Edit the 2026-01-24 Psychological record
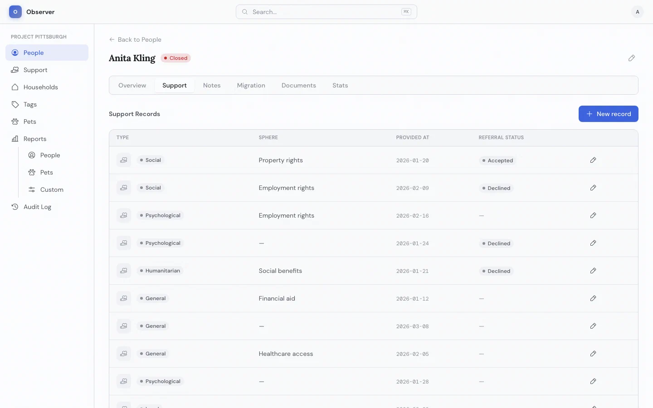Viewport: 653px width, 408px height. pyautogui.click(x=593, y=243)
